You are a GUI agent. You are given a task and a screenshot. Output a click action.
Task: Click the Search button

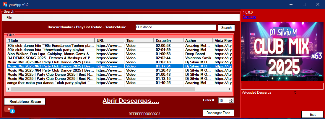(x=226, y=28)
